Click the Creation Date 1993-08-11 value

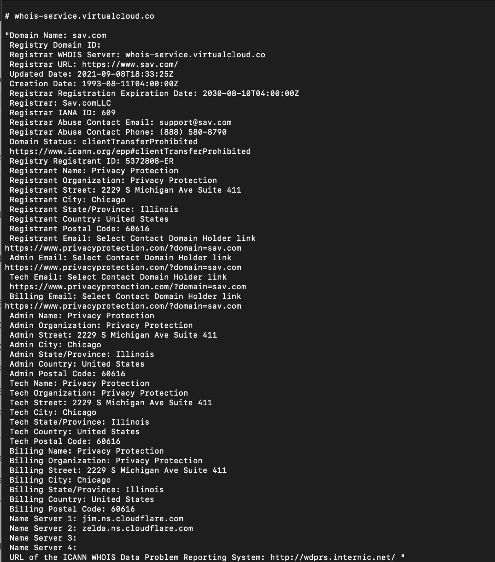pyautogui.click(x=130, y=84)
